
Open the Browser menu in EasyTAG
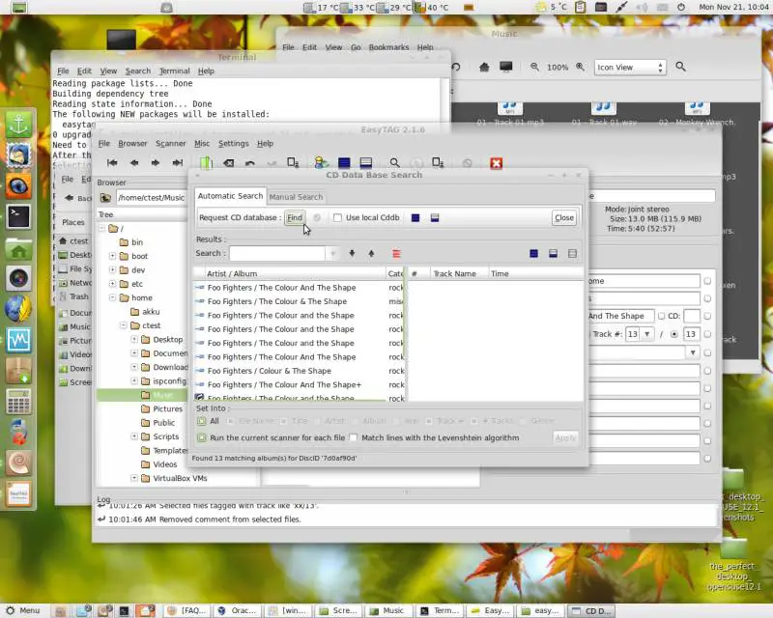pyautogui.click(x=132, y=144)
